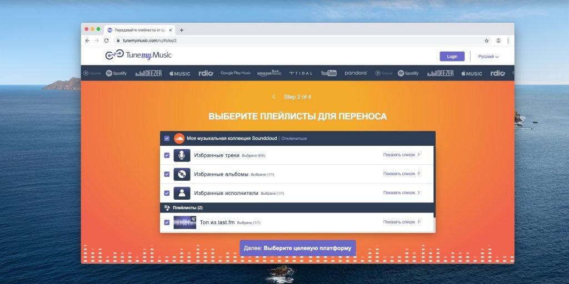Click the Выбрано (6/6) label
569x284 pixels.
point(253,156)
